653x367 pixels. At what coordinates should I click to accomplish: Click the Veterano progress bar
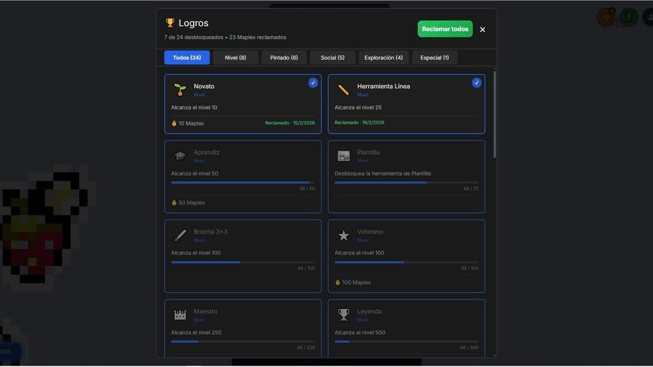point(407,262)
